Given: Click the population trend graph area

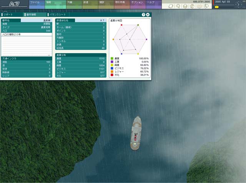Looking at the screenshot, I should click(27, 46).
